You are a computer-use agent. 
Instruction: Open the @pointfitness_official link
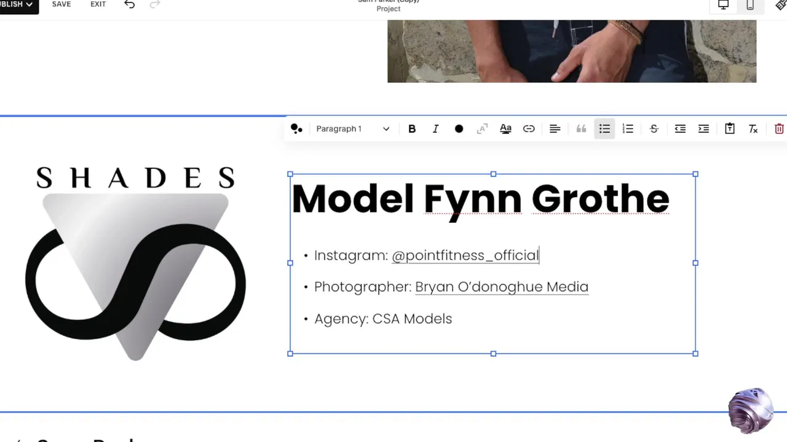(x=465, y=255)
